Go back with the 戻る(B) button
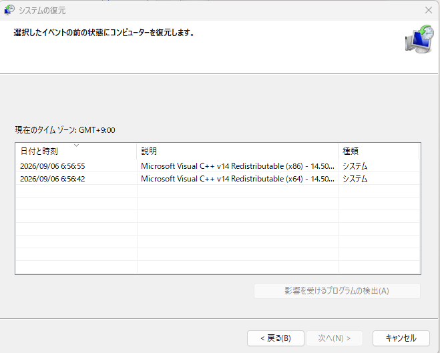The width and height of the screenshot is (440, 353). 276,338
